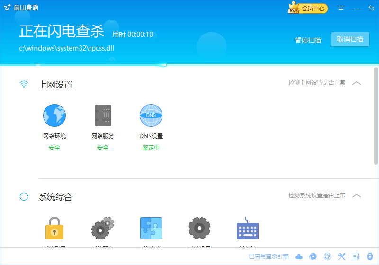
Task: Open the hamburger main menu
Action: (x=341, y=8)
